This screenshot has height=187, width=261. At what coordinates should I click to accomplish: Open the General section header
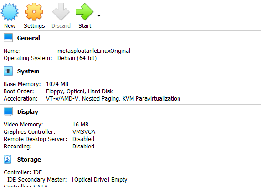click(x=28, y=38)
